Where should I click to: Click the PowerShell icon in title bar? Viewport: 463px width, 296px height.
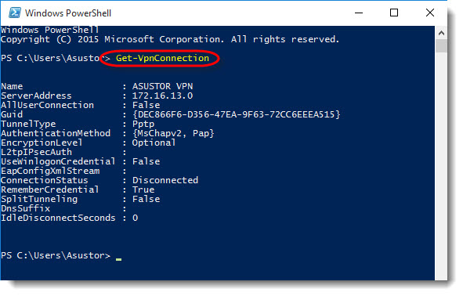14,13
